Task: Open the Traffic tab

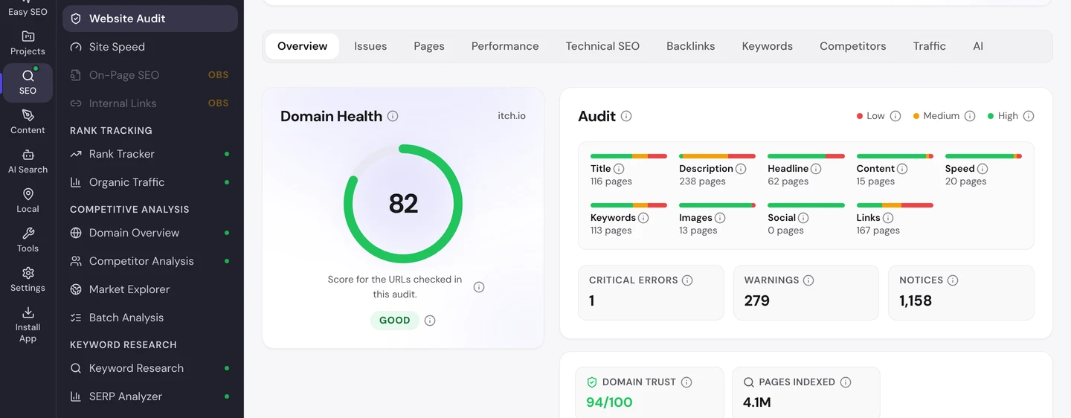Action: [930, 46]
